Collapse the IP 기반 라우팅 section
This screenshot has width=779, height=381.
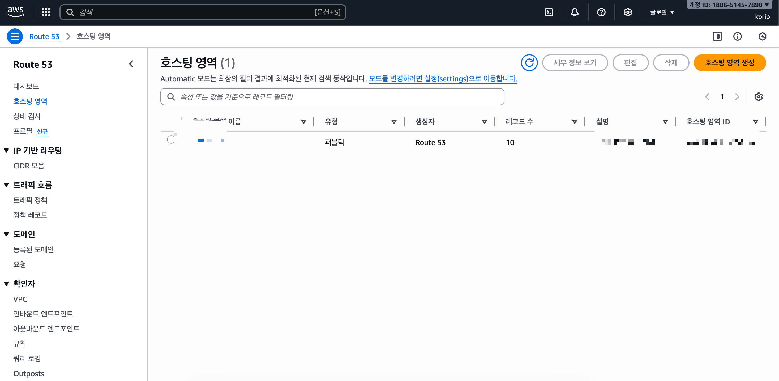6,150
